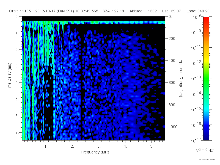Click the dark blue bottom of color bar
The width and height of the screenshot is (220, 165).
pyautogui.click(x=206, y=137)
